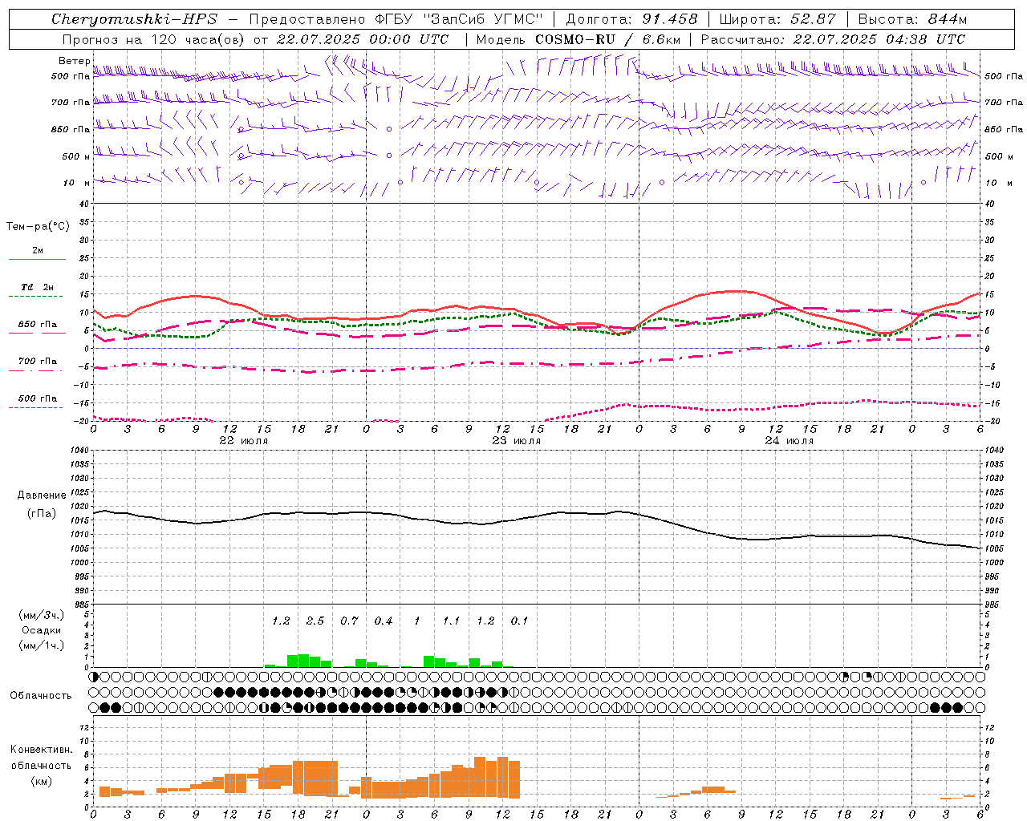Click the 0.1 three-hour precipitation value
Screen dimensions: 1027x821
tap(520, 621)
